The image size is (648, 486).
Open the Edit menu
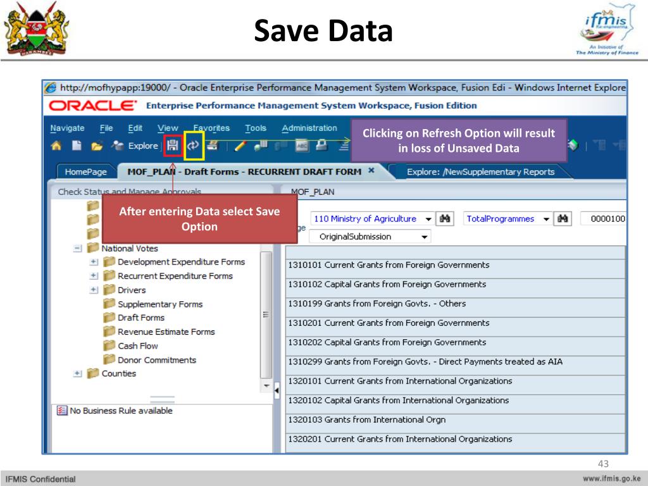[x=135, y=128]
